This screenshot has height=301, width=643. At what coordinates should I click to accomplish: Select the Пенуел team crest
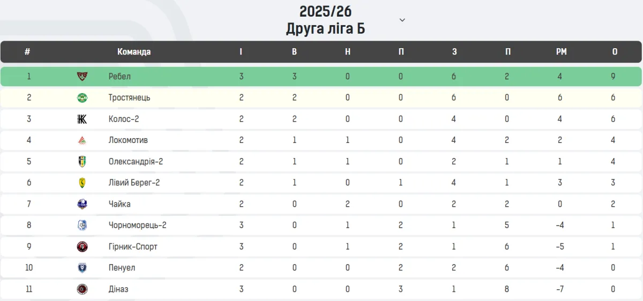(x=82, y=268)
